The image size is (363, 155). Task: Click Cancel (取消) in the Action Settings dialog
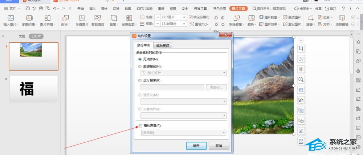pos(219,146)
